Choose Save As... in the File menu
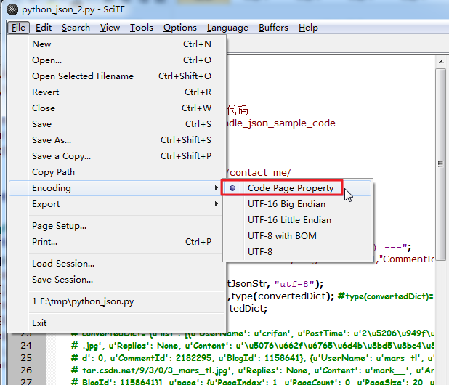Viewport: 449px width, 385px height. tap(116, 140)
